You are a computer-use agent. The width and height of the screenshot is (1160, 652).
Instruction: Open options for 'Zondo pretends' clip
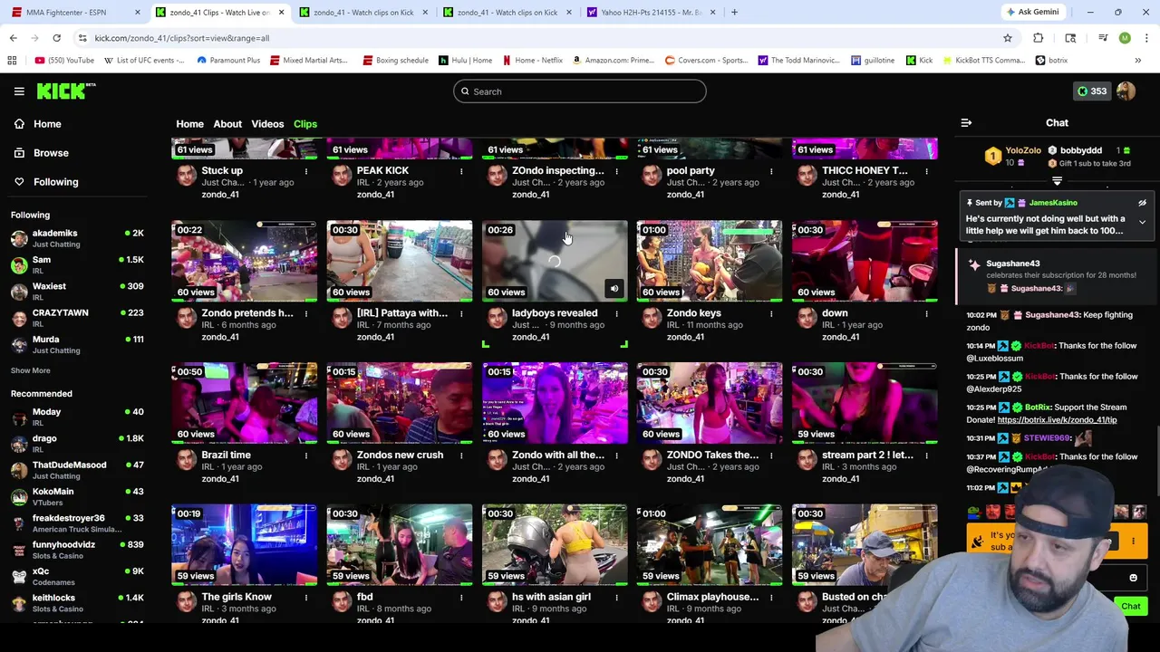[x=305, y=313]
